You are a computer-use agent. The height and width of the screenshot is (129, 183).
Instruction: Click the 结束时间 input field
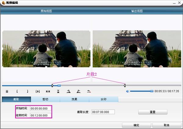(41, 115)
